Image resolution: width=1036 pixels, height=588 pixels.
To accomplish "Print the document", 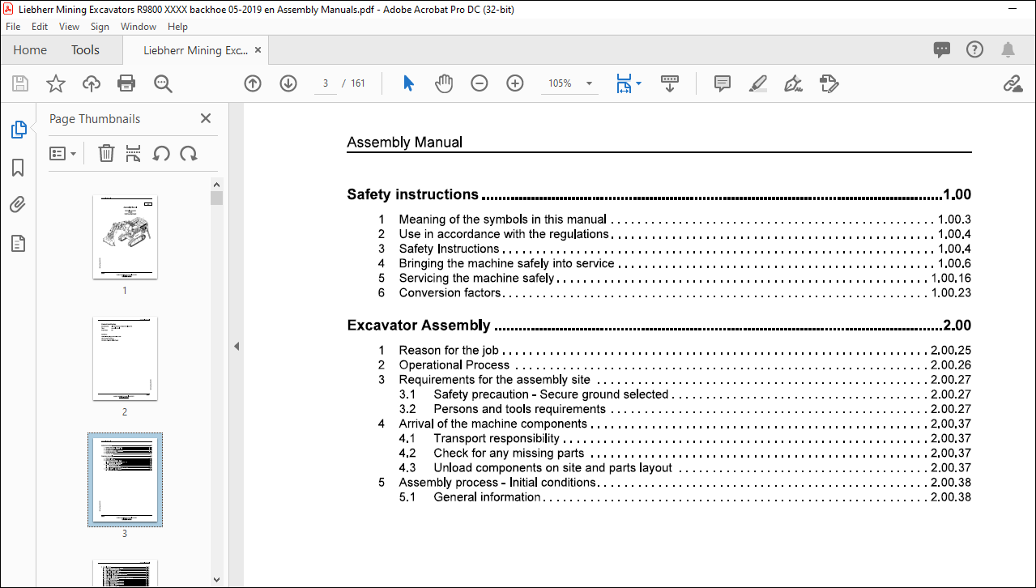I will (126, 83).
